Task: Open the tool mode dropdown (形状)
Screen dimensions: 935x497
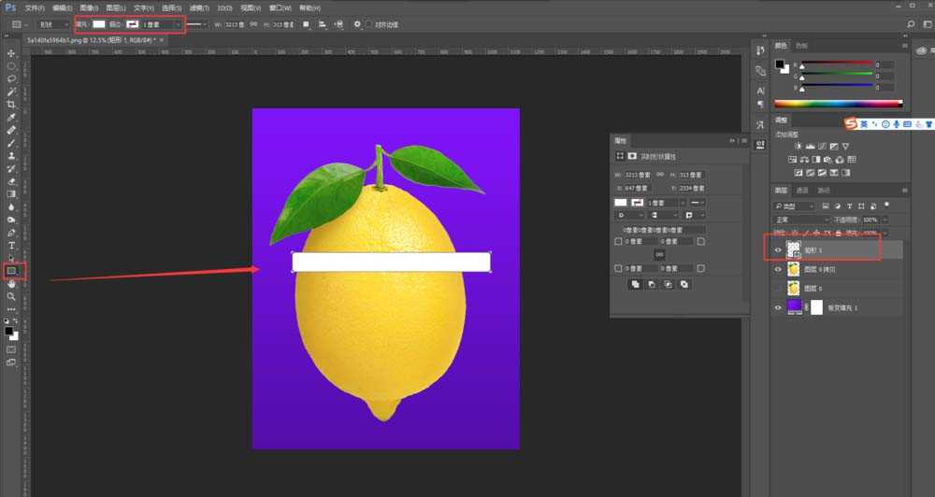Action: click(x=51, y=23)
